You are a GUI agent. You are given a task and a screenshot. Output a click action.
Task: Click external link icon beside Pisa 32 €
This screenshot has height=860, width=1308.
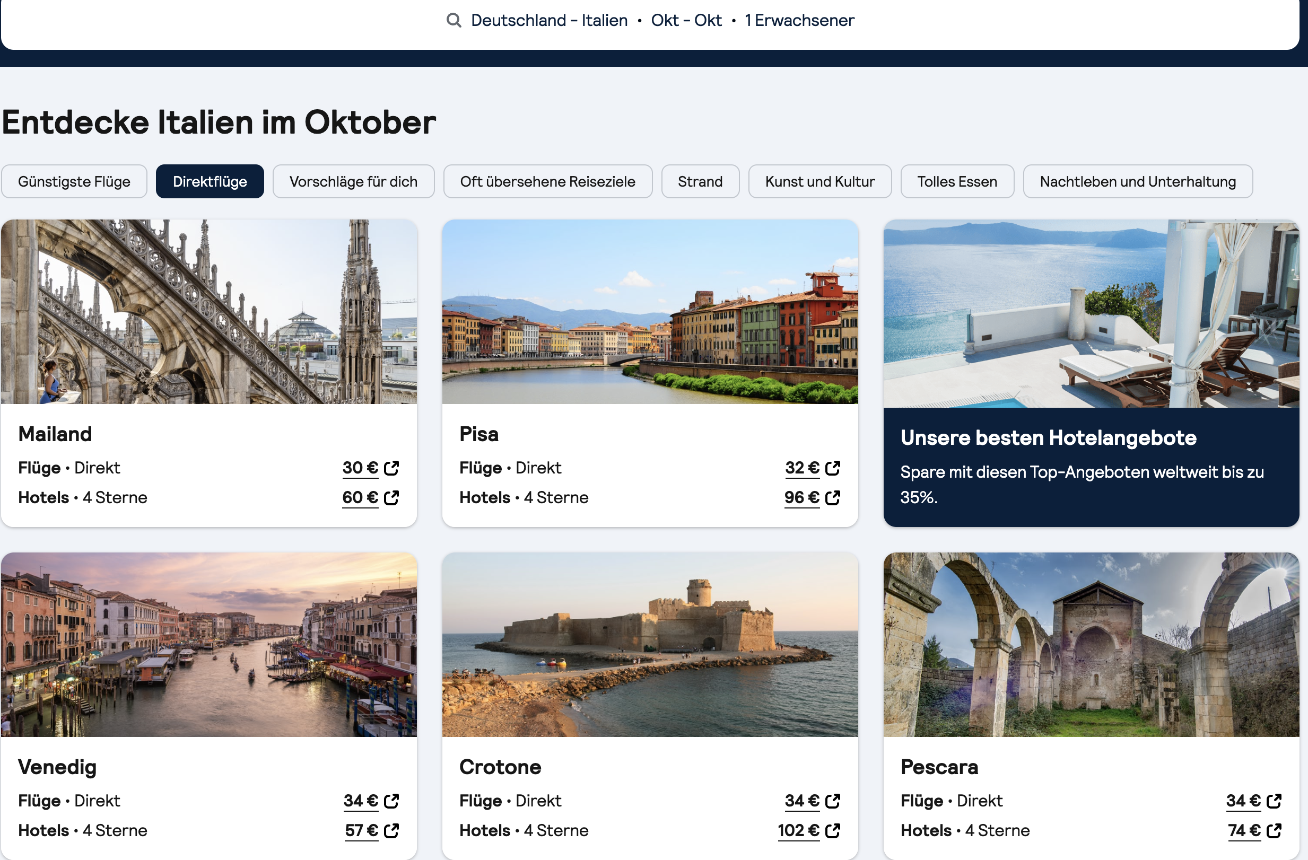tap(833, 468)
